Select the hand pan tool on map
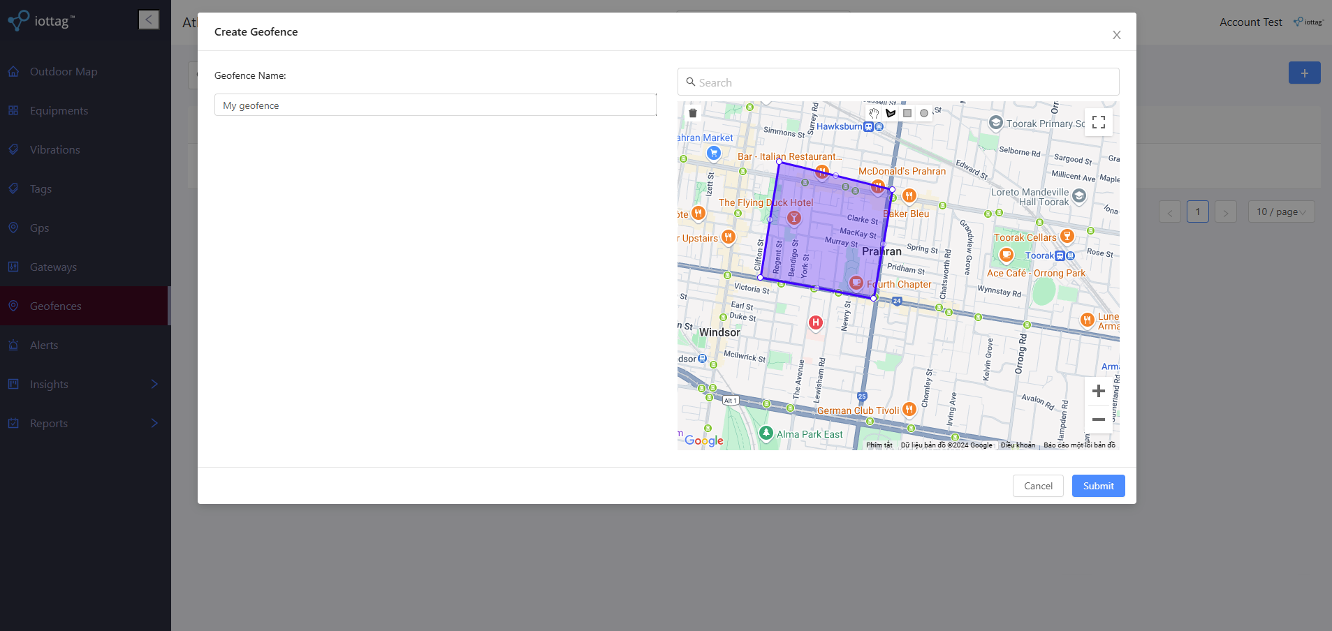This screenshot has width=1332, height=631. pyautogui.click(x=874, y=113)
